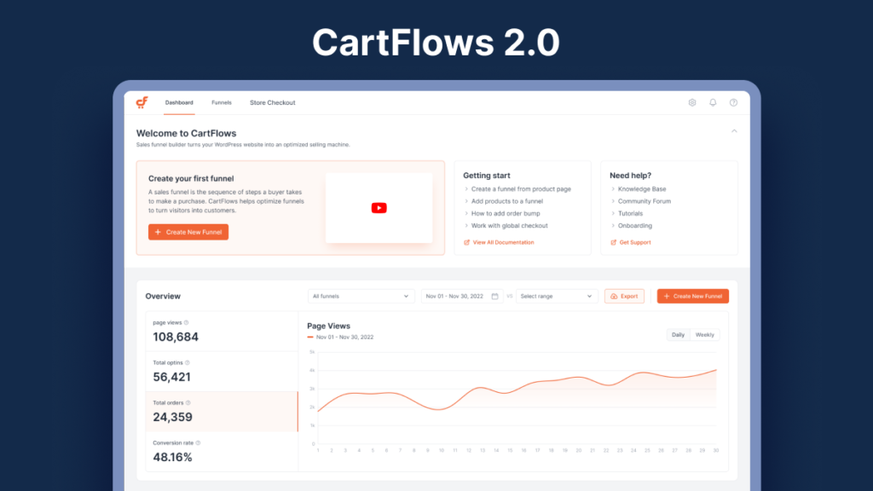Switch chart to Daily view
The image size is (873, 491).
tap(678, 334)
